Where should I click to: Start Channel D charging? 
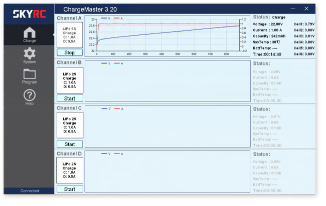click(70, 189)
